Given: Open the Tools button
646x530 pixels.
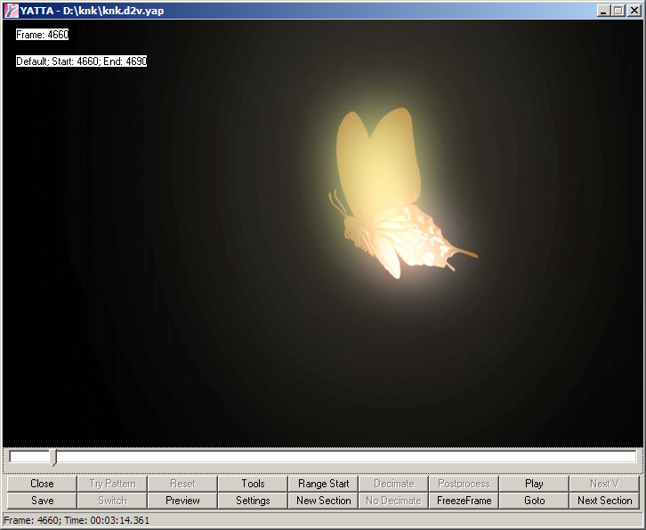Looking at the screenshot, I should click(253, 484).
